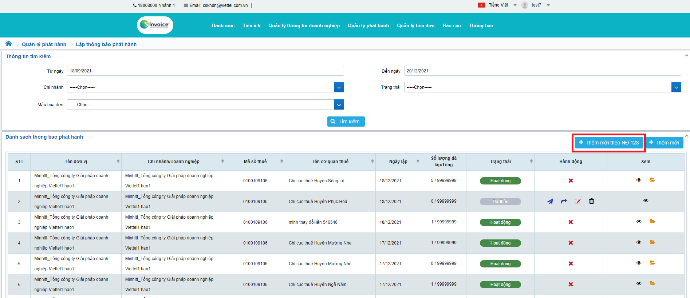View row 1 details with eye icon

tap(639, 180)
